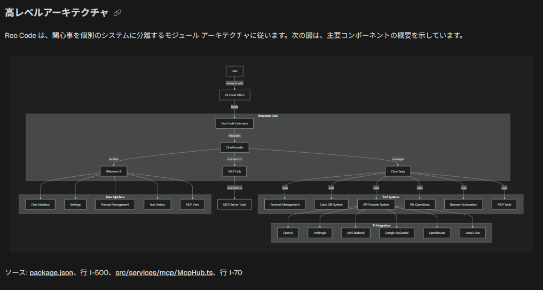Select the Prompt Management node
543x290 pixels.
(115, 205)
